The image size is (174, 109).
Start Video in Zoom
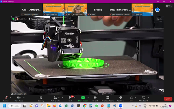tap(19, 99)
